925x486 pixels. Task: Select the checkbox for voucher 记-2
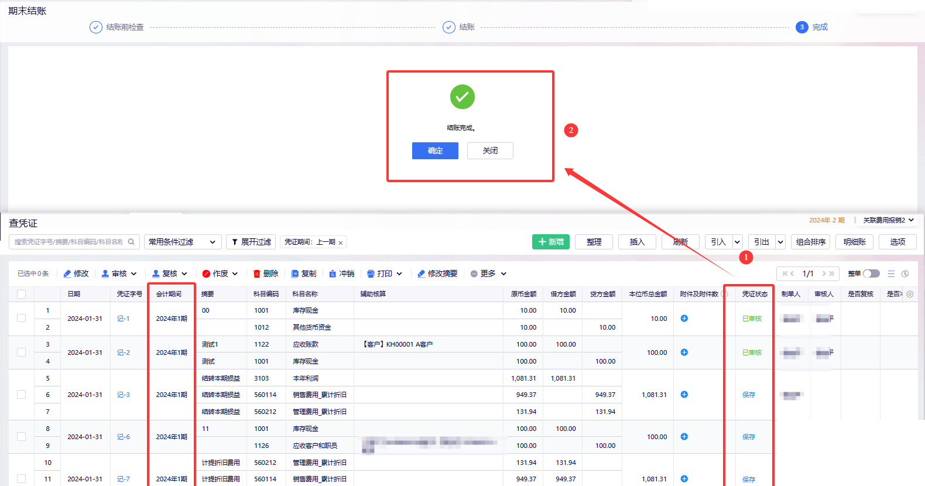click(x=22, y=352)
